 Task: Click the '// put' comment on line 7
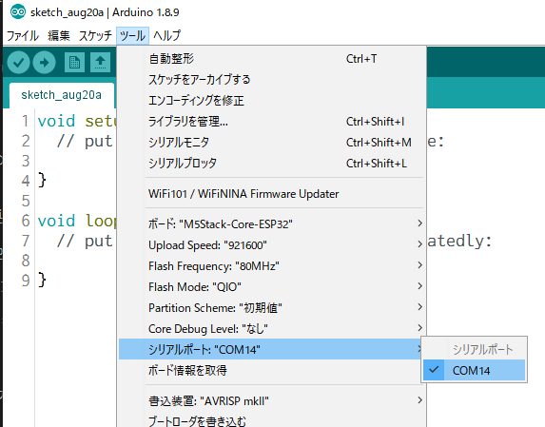point(85,241)
